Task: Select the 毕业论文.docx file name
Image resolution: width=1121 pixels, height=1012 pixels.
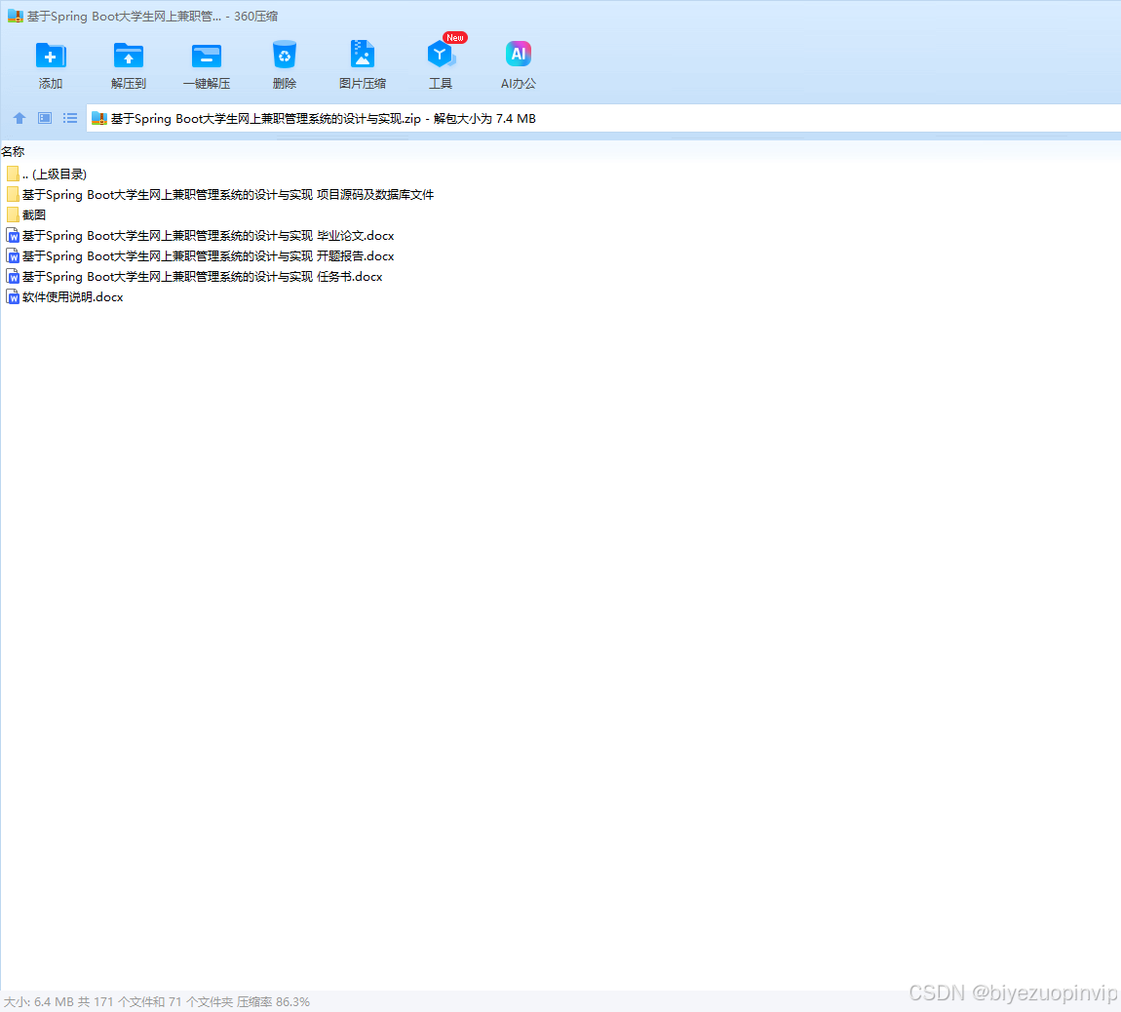Action: (208, 235)
